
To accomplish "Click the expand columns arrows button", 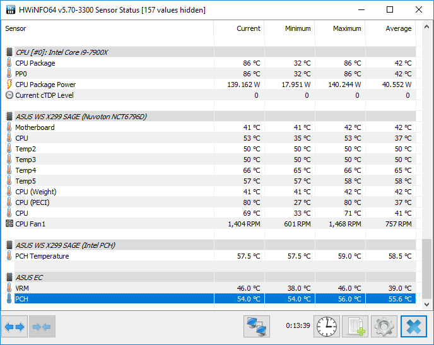I will pyautogui.click(x=15, y=327).
